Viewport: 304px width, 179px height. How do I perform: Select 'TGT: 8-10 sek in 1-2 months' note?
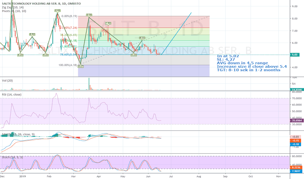(249, 70)
